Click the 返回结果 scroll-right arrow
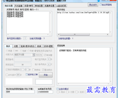118x98 pixels. click(108, 84)
